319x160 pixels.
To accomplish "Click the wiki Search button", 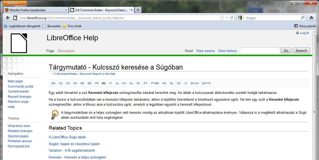I will tap(301, 50).
